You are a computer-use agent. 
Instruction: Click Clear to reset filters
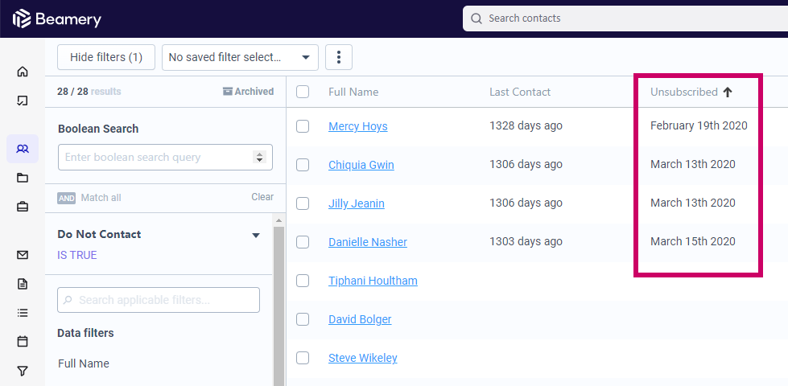(262, 197)
